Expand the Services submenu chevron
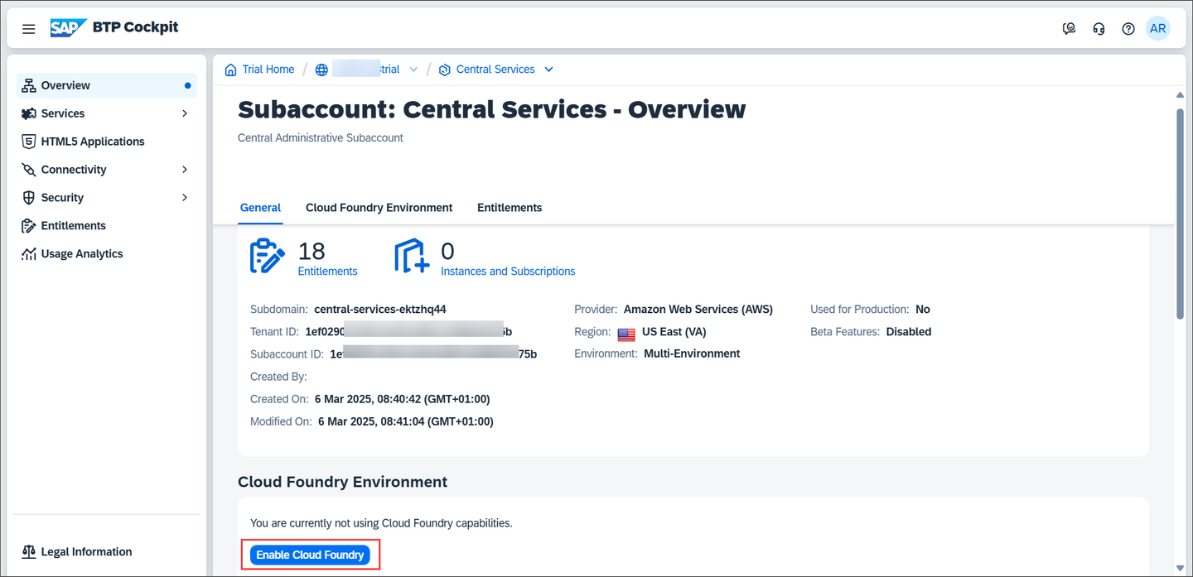The width and height of the screenshot is (1193, 577). (x=185, y=113)
